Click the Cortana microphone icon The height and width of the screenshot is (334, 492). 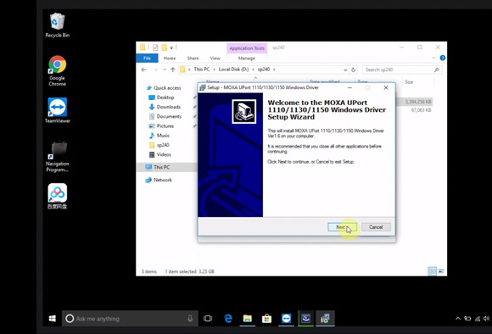pyautogui.click(x=190, y=319)
